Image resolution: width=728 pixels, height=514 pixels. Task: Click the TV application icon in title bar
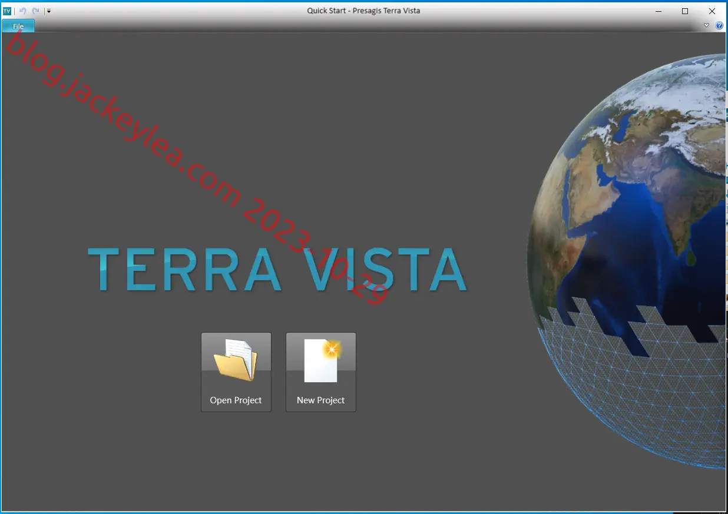coord(7,11)
